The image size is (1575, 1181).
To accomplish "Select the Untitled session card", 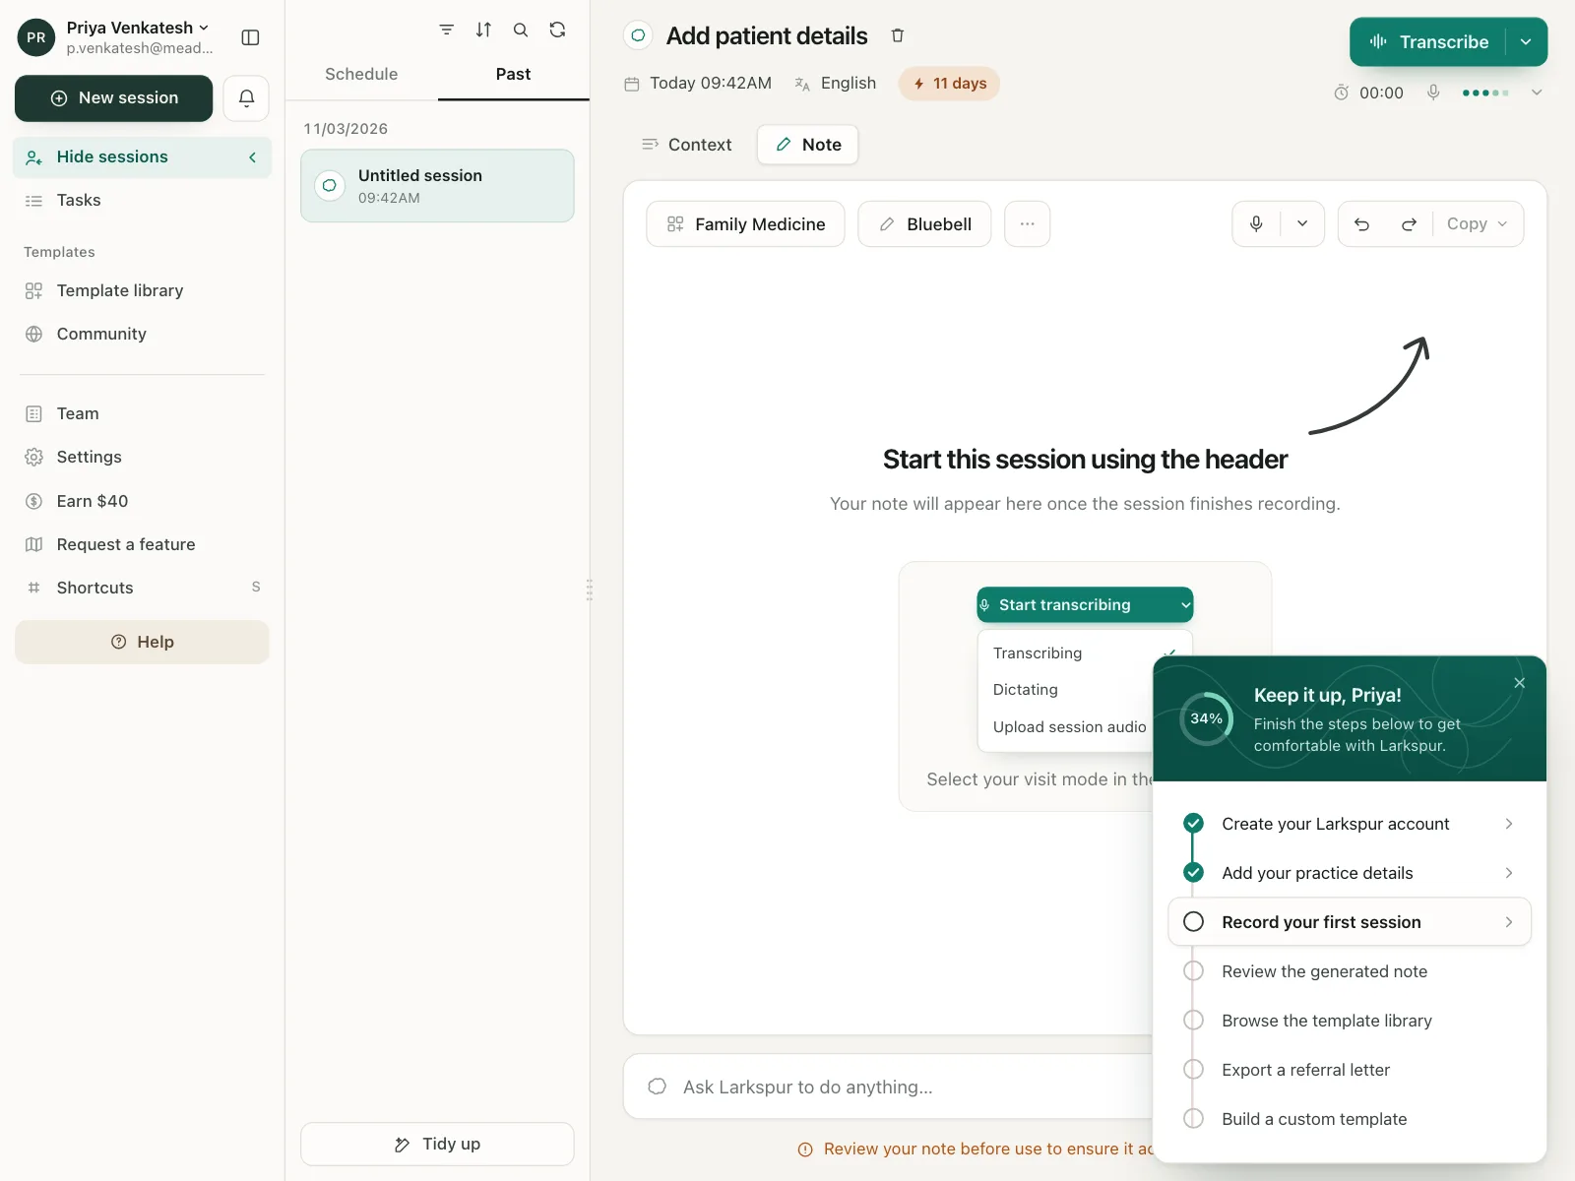I will (437, 186).
